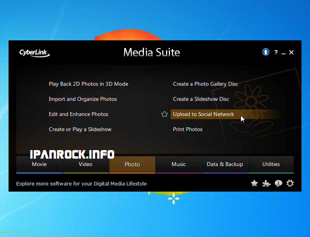Switch to the Movie tab
Viewport: 310px width, 237px height.
coord(39,165)
